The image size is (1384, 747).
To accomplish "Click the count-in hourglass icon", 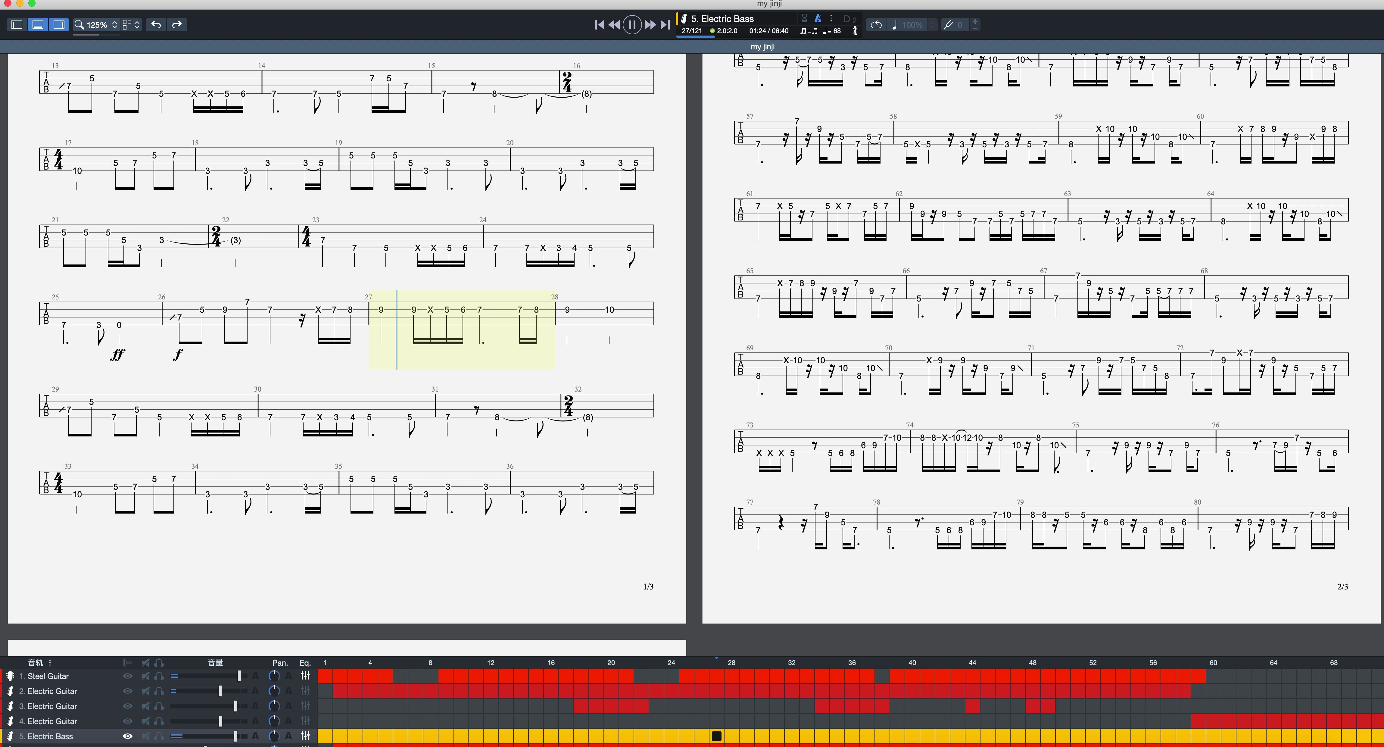I will tap(804, 18).
